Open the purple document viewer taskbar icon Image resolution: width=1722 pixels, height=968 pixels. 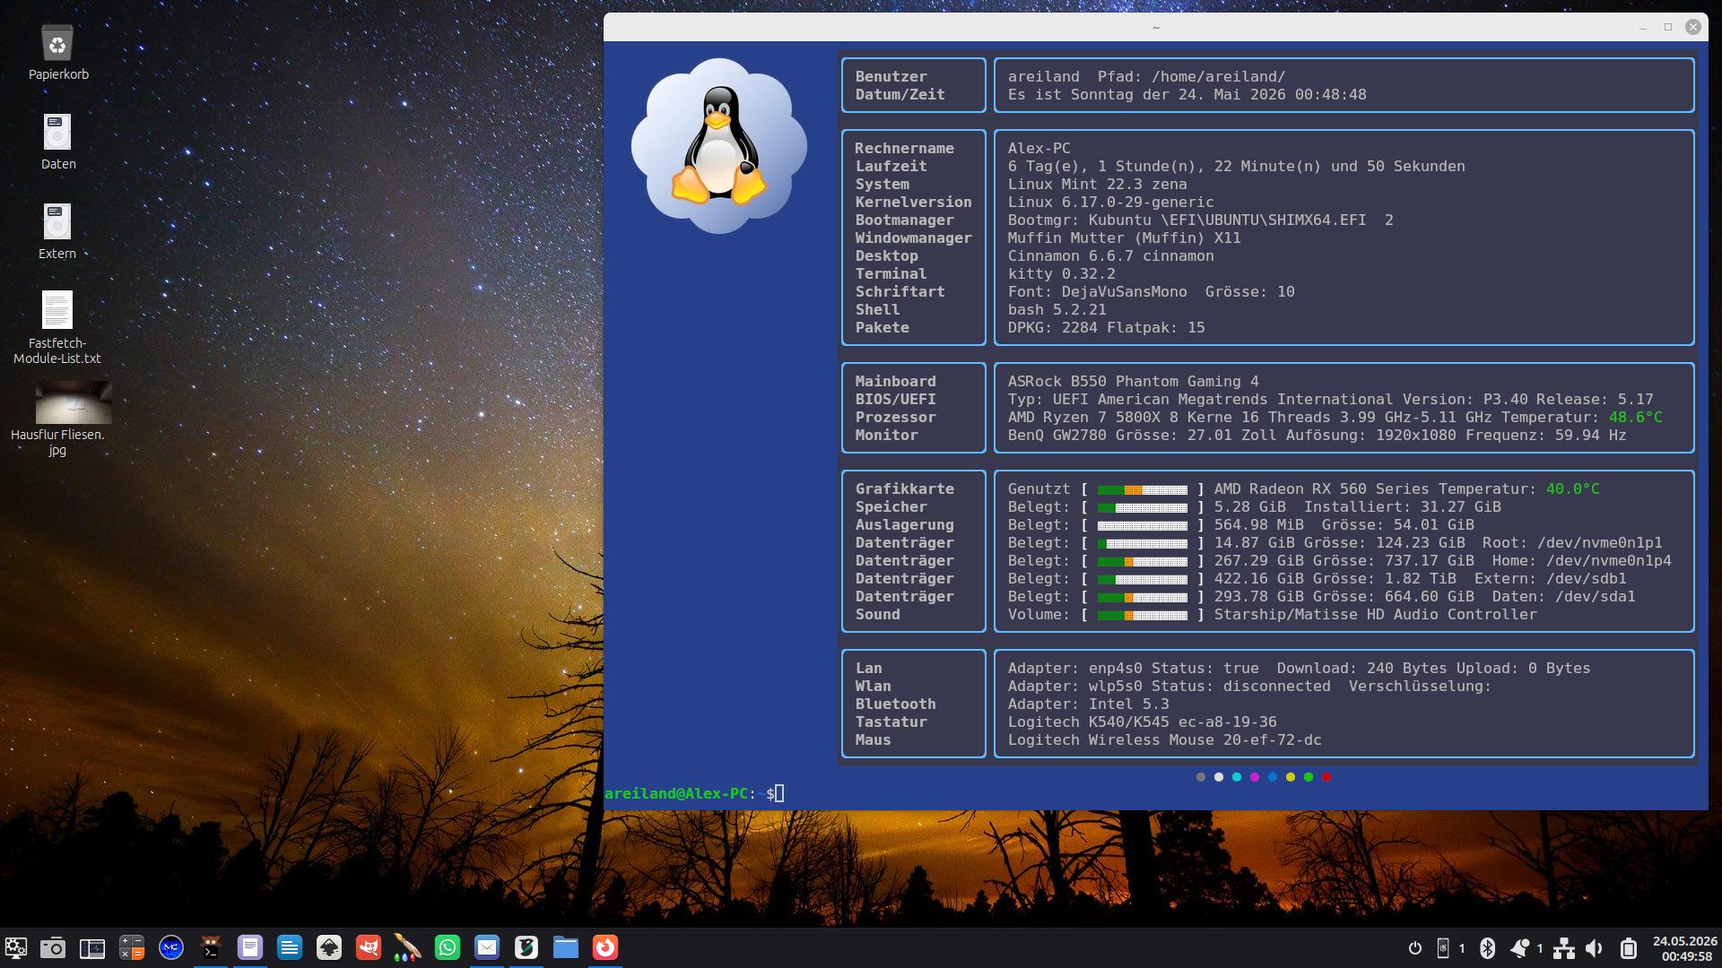pyautogui.click(x=250, y=947)
